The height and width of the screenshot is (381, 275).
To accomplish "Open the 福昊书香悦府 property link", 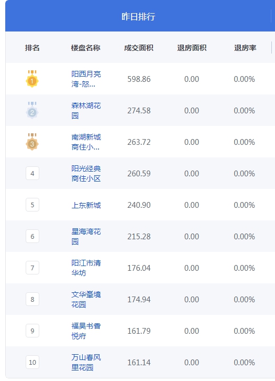I will click(x=86, y=331).
